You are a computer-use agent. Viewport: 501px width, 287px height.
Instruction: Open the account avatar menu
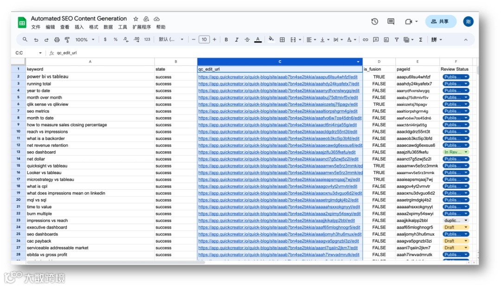point(468,22)
